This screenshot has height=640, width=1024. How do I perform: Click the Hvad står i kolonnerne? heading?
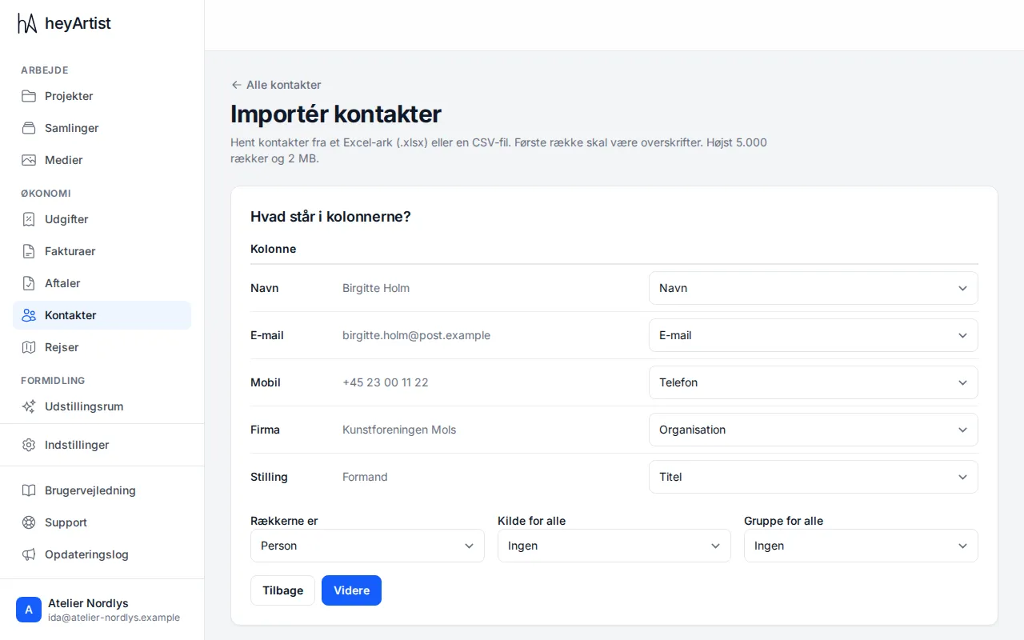330,217
